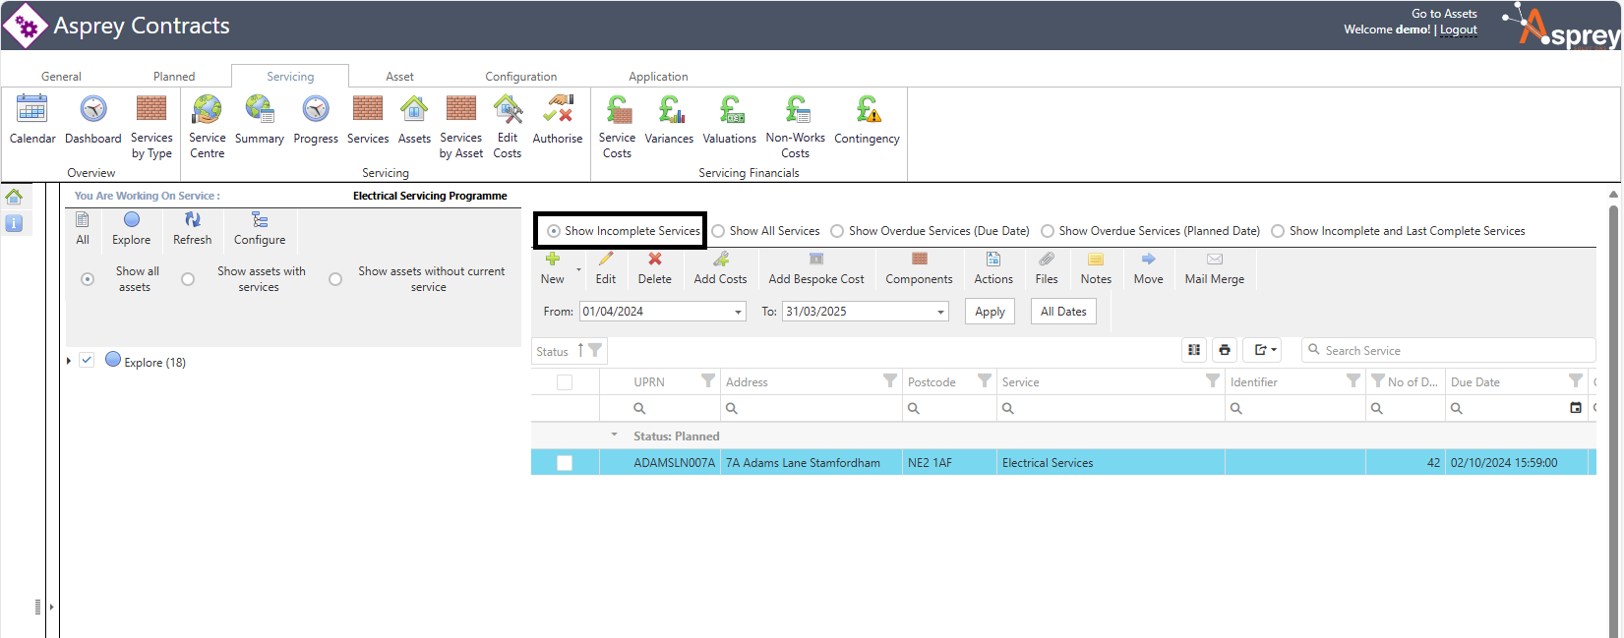This screenshot has height=638, width=1624.
Task: Open the Configuration ribbon tab
Action: (520, 77)
